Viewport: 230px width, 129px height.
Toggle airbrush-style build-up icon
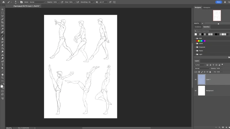(x=78, y=2)
